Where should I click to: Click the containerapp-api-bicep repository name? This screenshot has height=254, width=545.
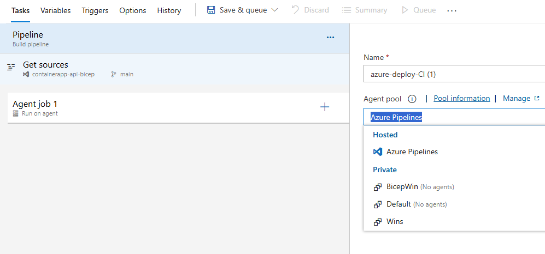click(63, 74)
